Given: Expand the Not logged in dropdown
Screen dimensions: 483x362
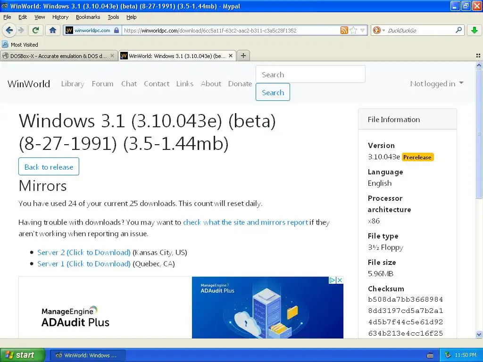Looking at the screenshot, I should tap(437, 84).
